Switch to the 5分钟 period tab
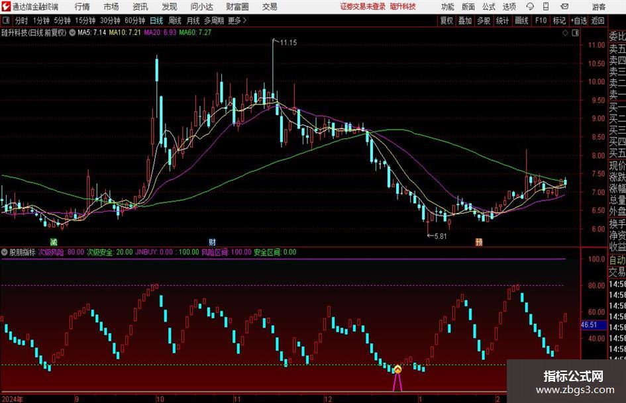The height and width of the screenshot is (403, 626). tap(62, 21)
